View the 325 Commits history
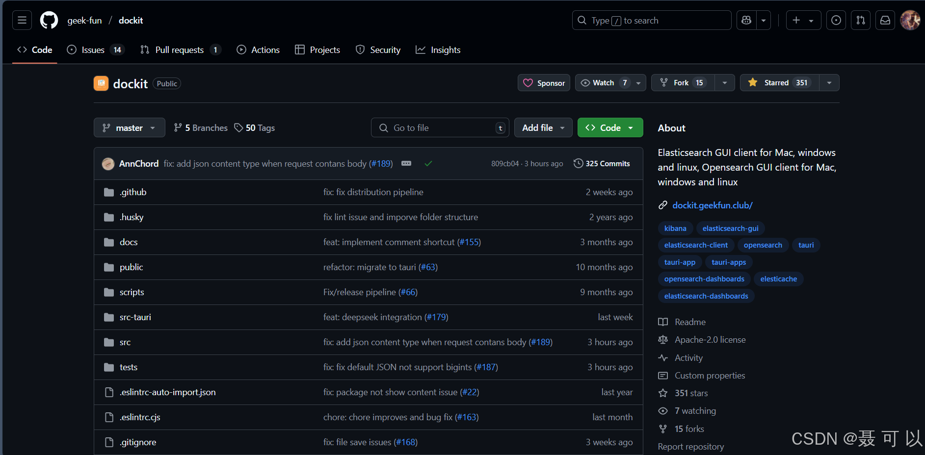Image resolution: width=925 pixels, height=455 pixels. 602,164
